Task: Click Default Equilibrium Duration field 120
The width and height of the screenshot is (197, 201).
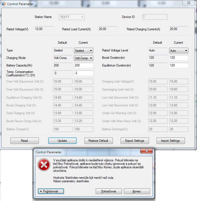Action: click(x=158, y=65)
